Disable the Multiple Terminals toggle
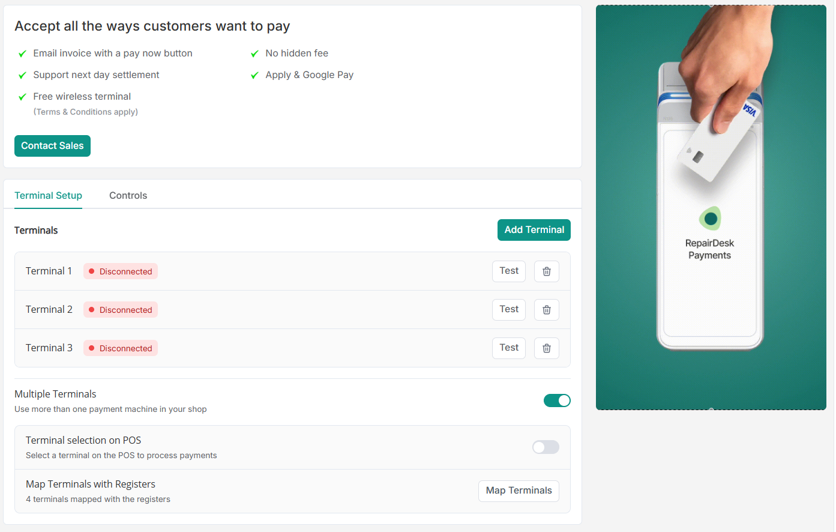The height and width of the screenshot is (532, 836). click(556, 401)
